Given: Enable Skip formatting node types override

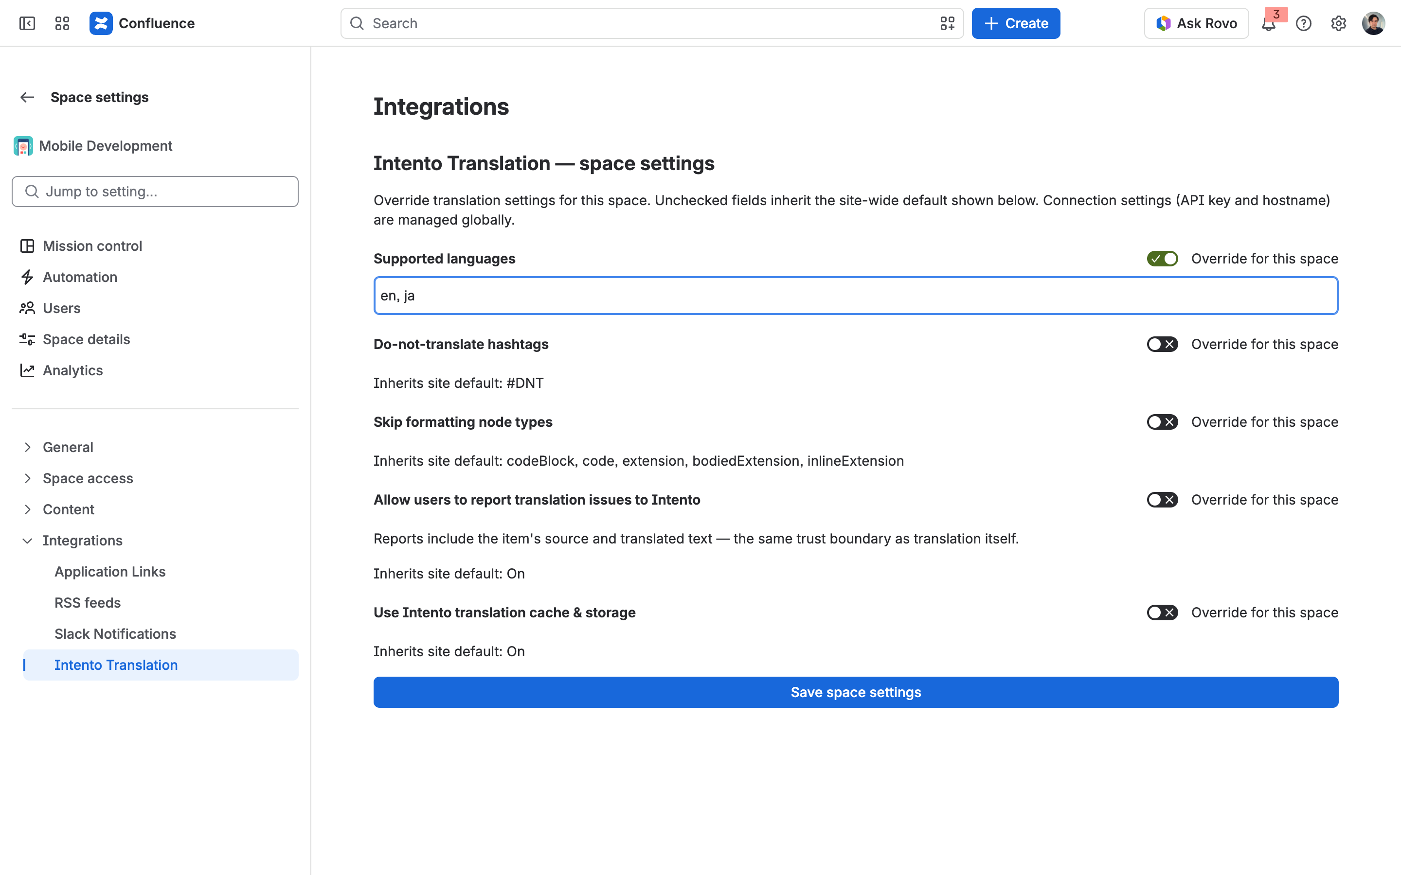Looking at the screenshot, I should click(1163, 422).
